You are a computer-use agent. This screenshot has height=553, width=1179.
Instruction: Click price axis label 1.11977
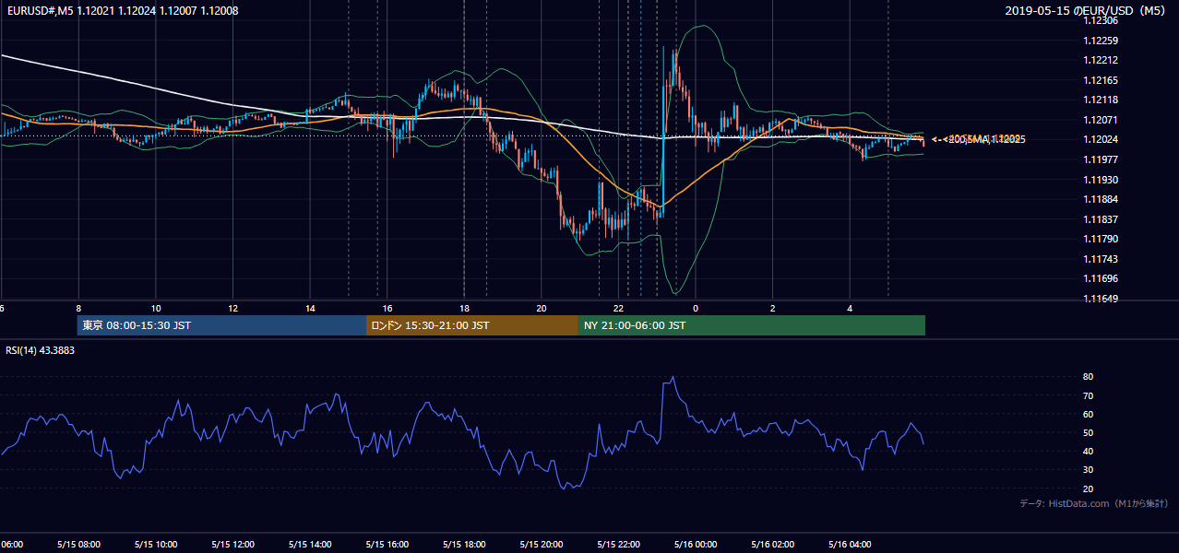click(x=1100, y=159)
